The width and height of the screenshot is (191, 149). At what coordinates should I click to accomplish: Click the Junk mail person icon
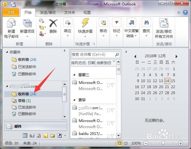pyautogui.click(x=41, y=34)
